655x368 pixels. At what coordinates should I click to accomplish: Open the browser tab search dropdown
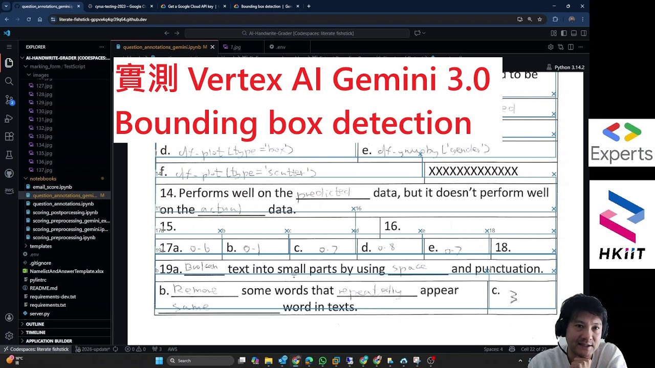click(x=6, y=6)
